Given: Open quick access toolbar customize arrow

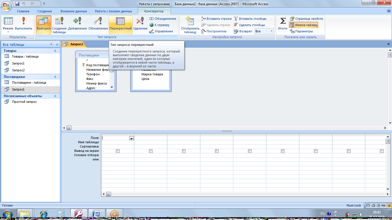Looking at the screenshot, I should (44, 4).
